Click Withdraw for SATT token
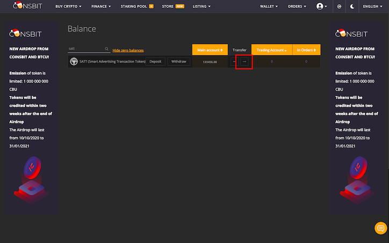The height and width of the screenshot is (243, 389). pos(178,62)
